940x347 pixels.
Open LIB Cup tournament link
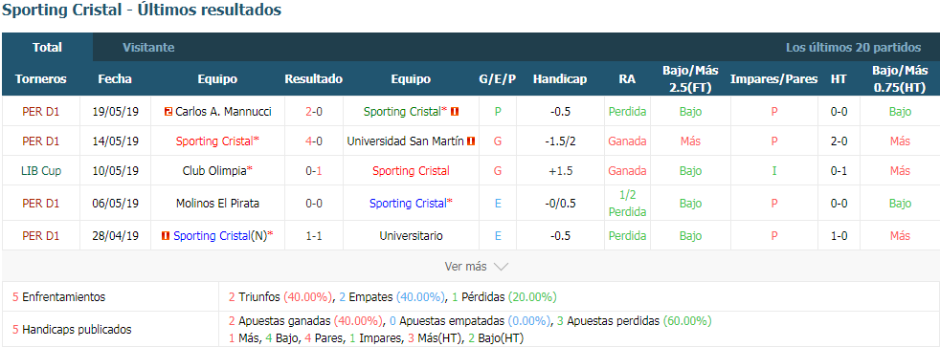(x=41, y=170)
